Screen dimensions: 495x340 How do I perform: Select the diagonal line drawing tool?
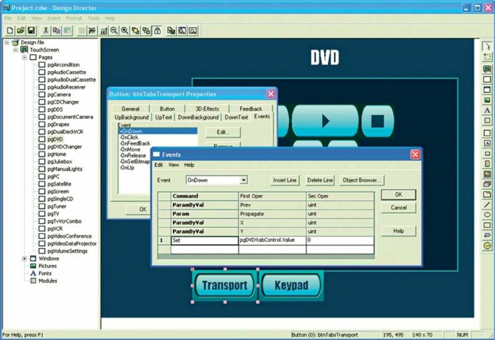[x=487, y=205]
